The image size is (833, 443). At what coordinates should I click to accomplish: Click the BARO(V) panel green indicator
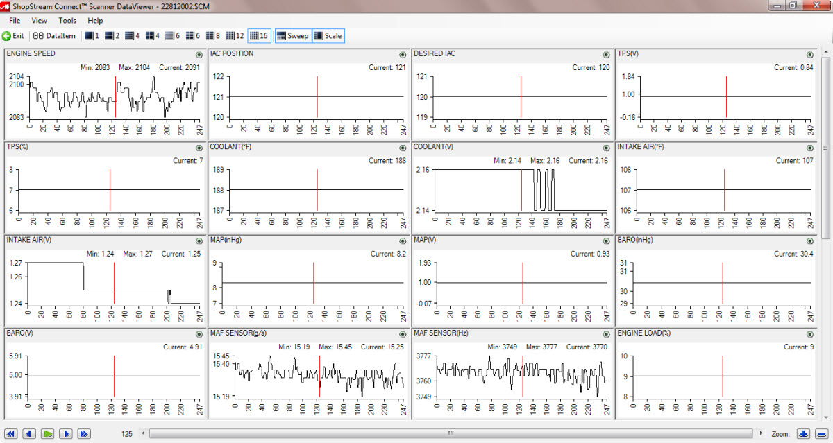click(x=199, y=334)
